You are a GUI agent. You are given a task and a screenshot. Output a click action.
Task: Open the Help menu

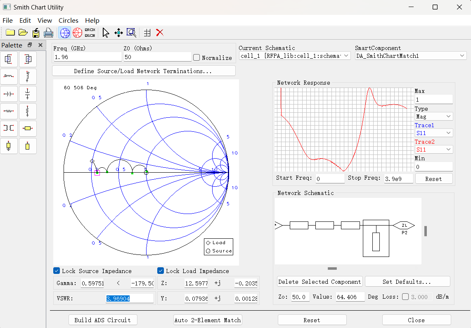click(x=92, y=20)
